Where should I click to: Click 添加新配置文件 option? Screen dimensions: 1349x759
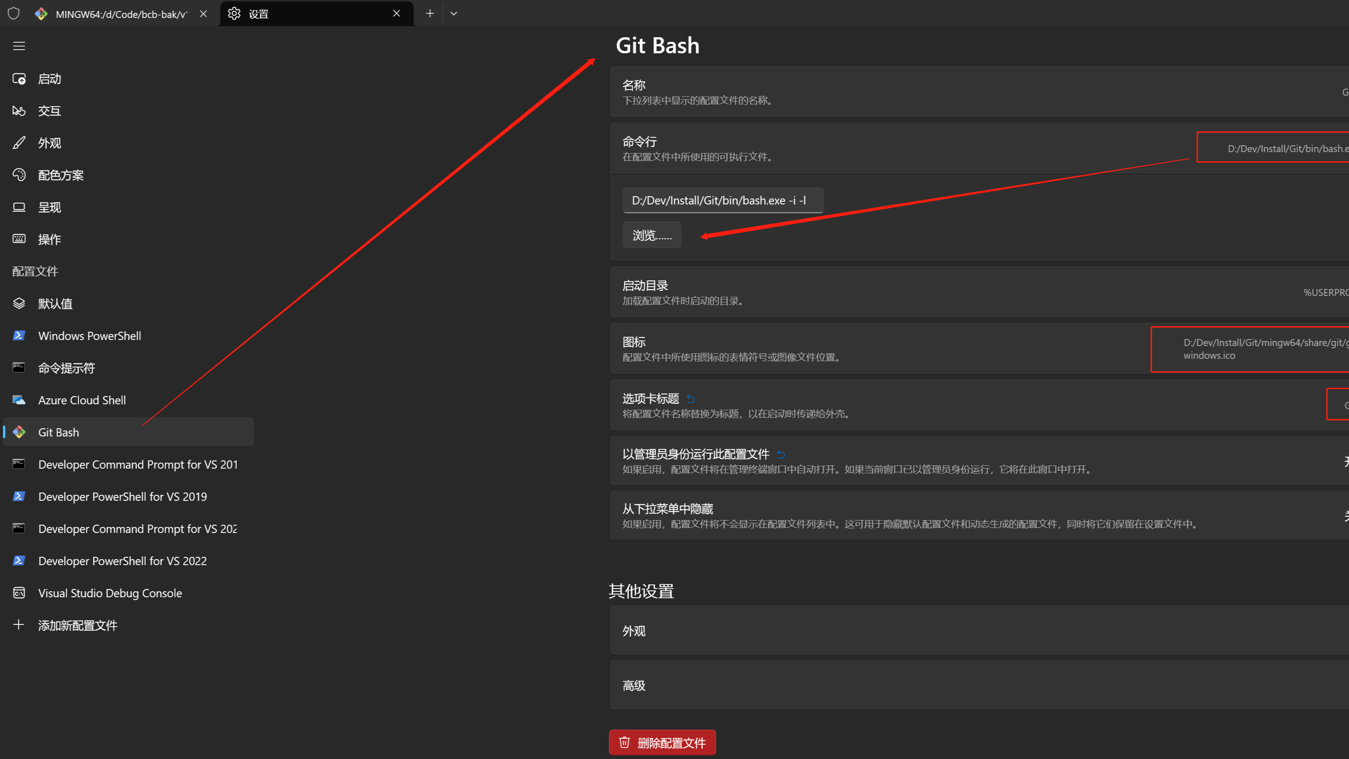(x=77, y=625)
